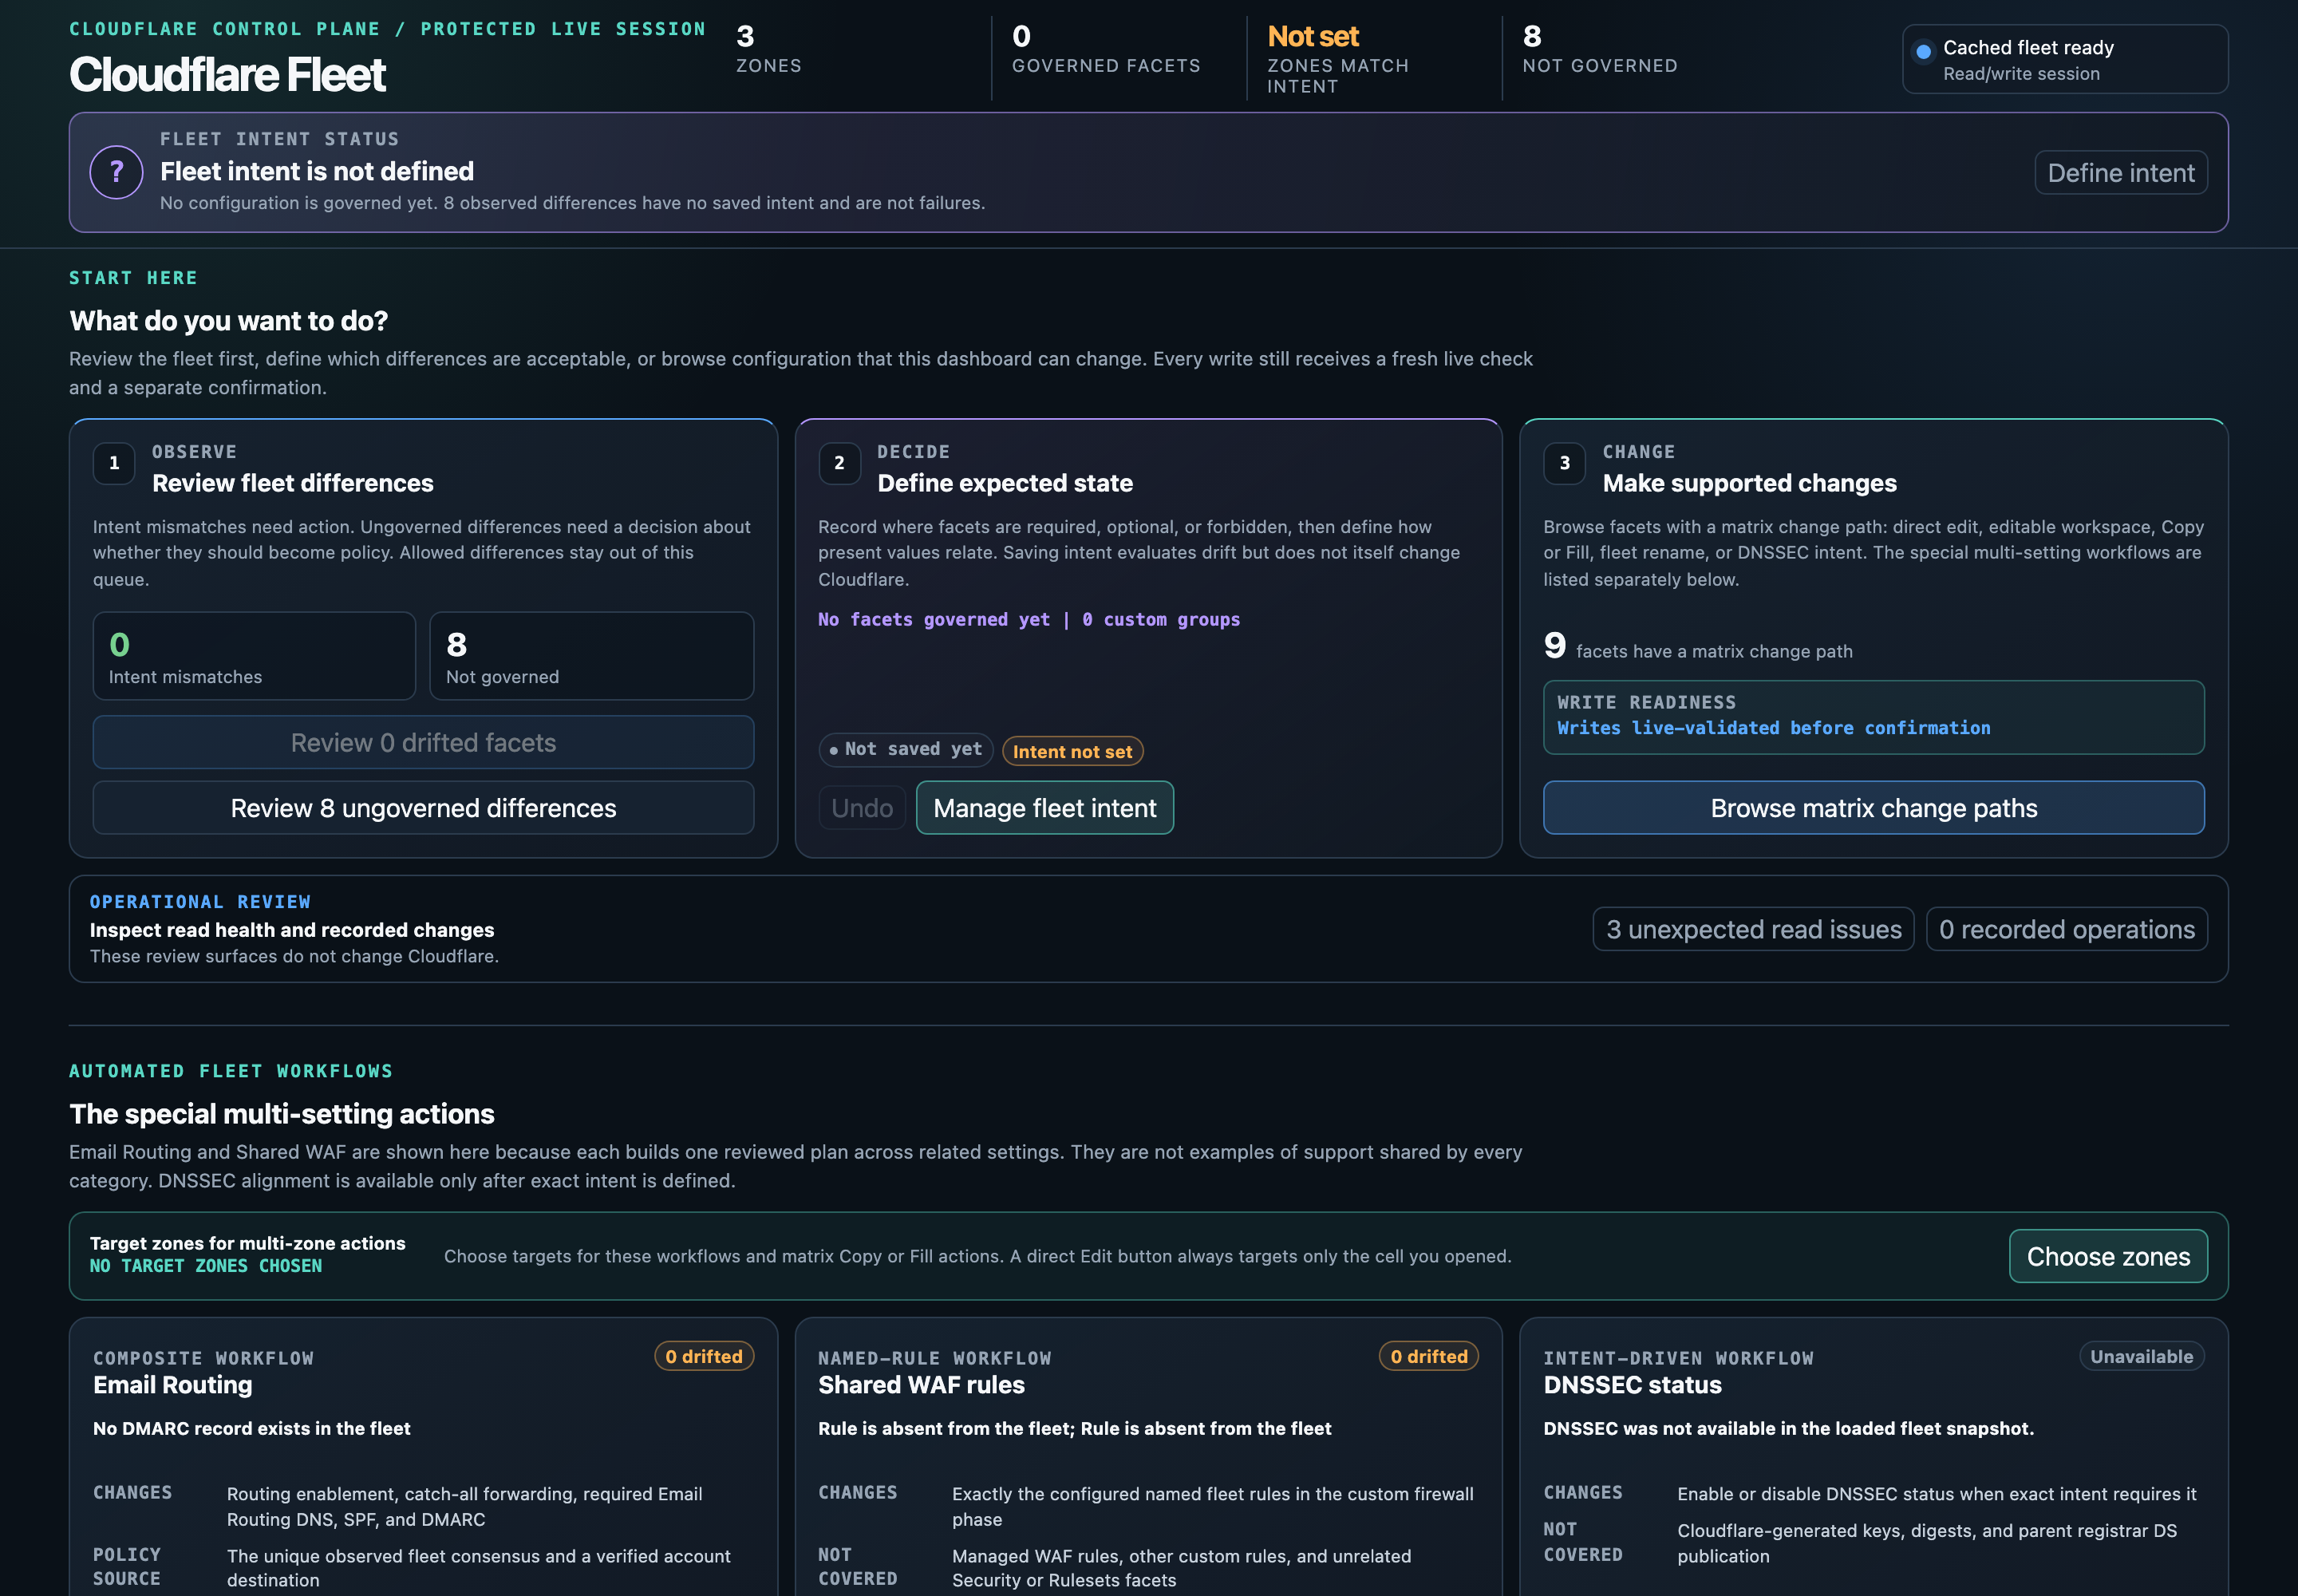
Task: Click step 3 Change number badge
Action: point(1564,463)
